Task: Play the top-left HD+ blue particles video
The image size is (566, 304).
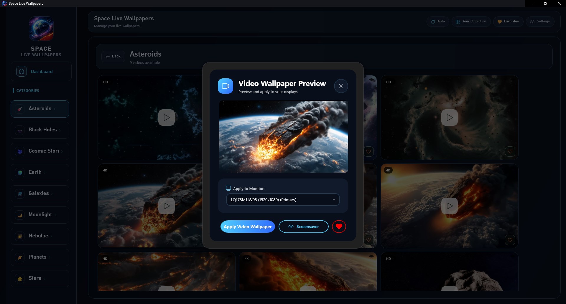Action: coord(167,118)
